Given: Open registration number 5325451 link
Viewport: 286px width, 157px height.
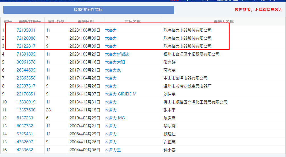Looking at the screenshot, I should pos(25,134).
